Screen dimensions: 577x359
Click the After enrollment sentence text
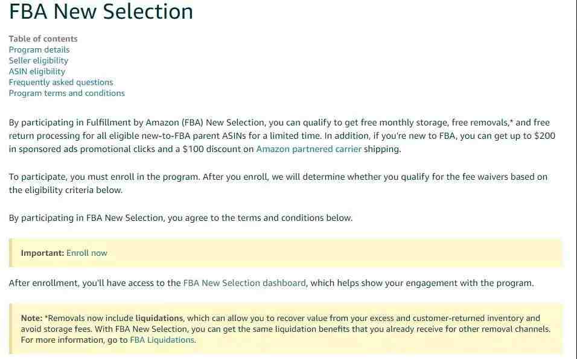[271, 283]
